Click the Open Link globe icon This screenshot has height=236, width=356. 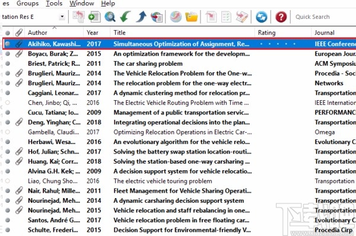coord(176,17)
